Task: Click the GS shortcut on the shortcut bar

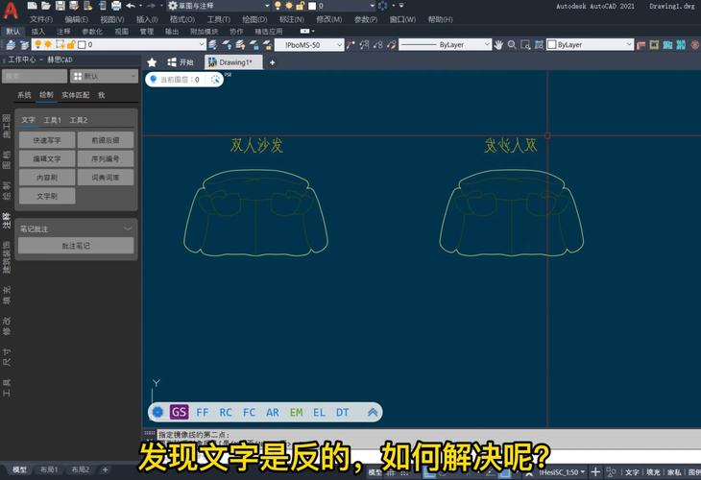Action: [x=179, y=412]
